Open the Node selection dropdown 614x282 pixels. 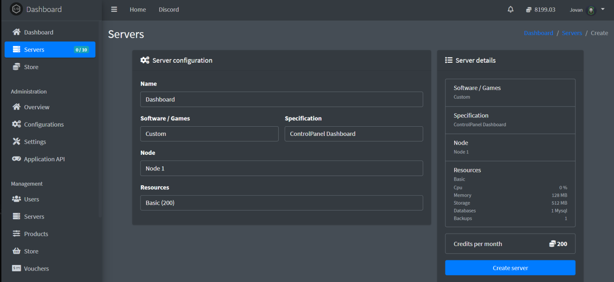pyautogui.click(x=281, y=168)
